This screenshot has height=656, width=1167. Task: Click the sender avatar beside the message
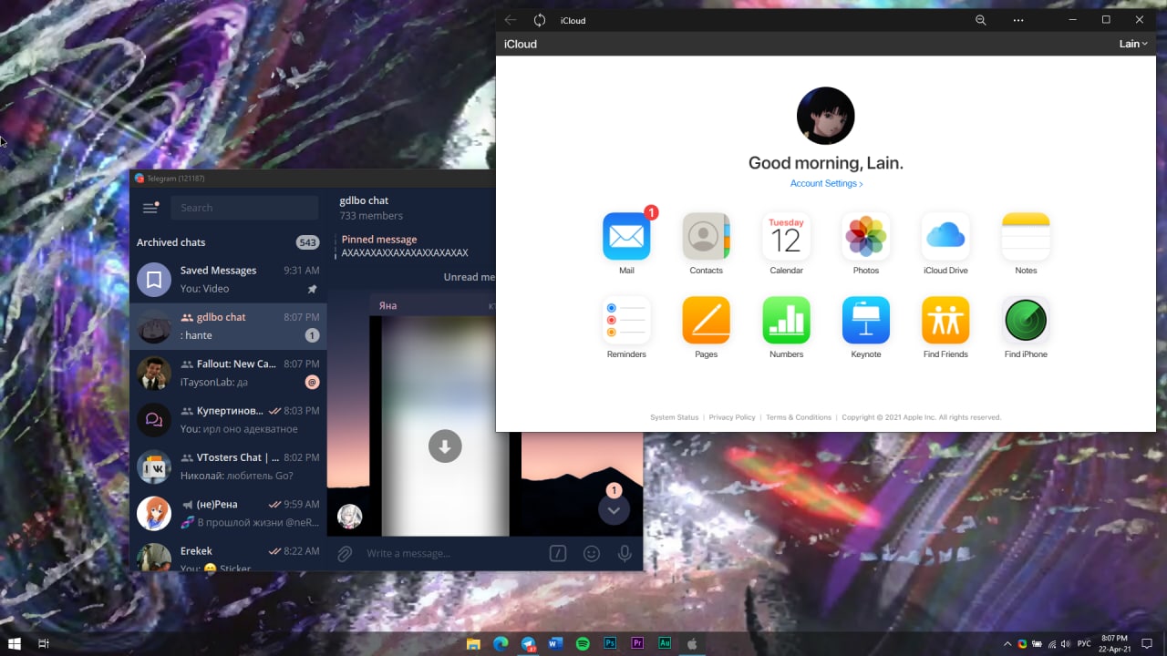[x=350, y=517]
